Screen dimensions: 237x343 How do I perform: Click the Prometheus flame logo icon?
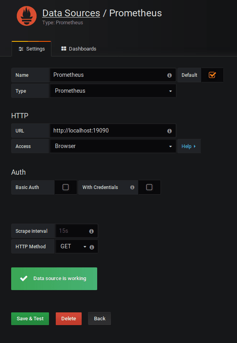[27, 16]
